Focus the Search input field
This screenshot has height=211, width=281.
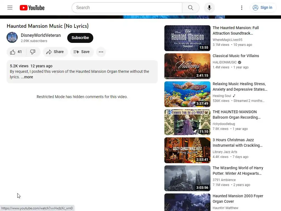127,8
